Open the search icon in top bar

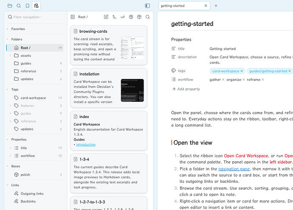coord(19,6)
